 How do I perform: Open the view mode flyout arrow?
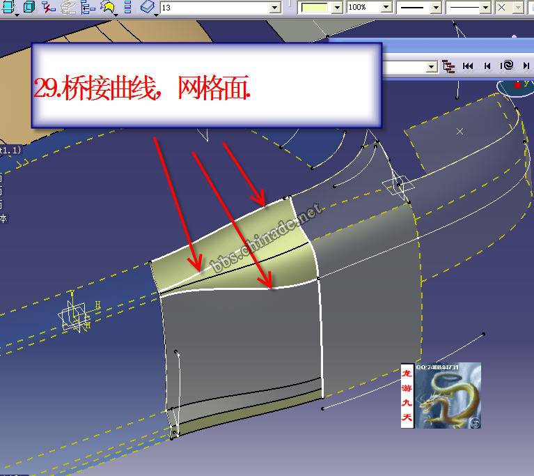point(17,15)
